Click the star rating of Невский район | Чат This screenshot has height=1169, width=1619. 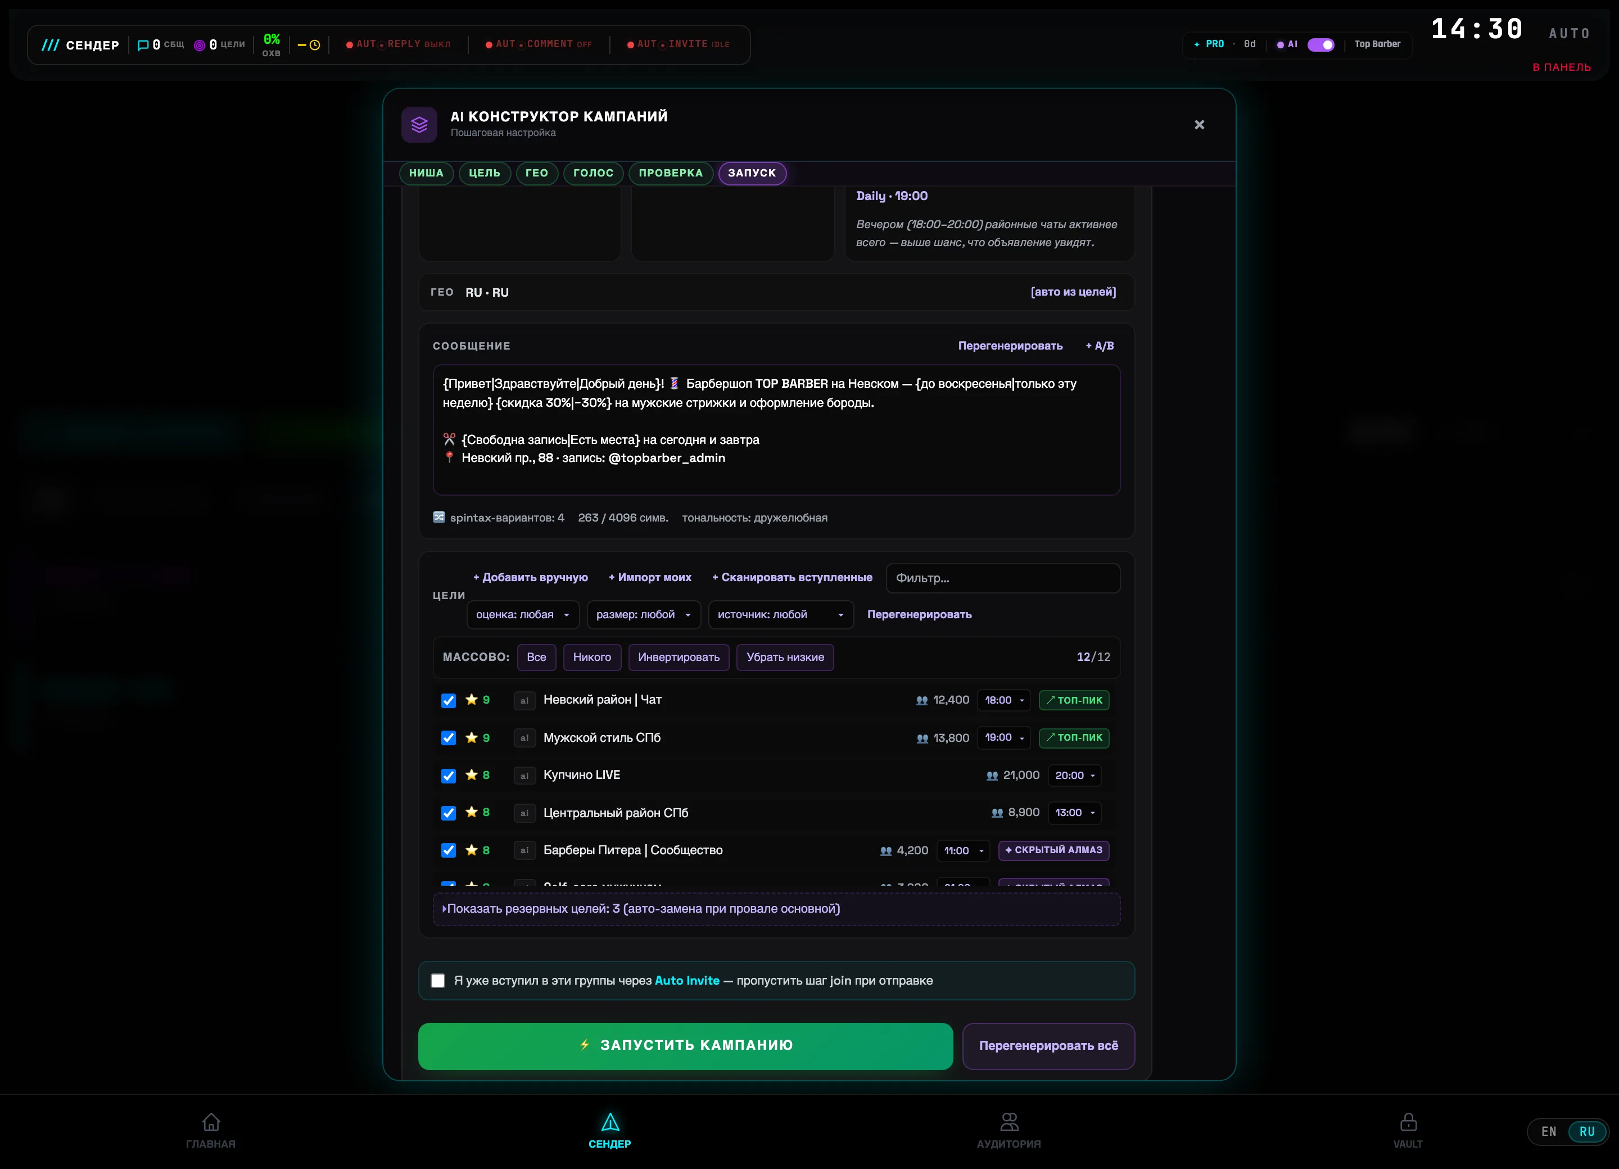point(478,700)
